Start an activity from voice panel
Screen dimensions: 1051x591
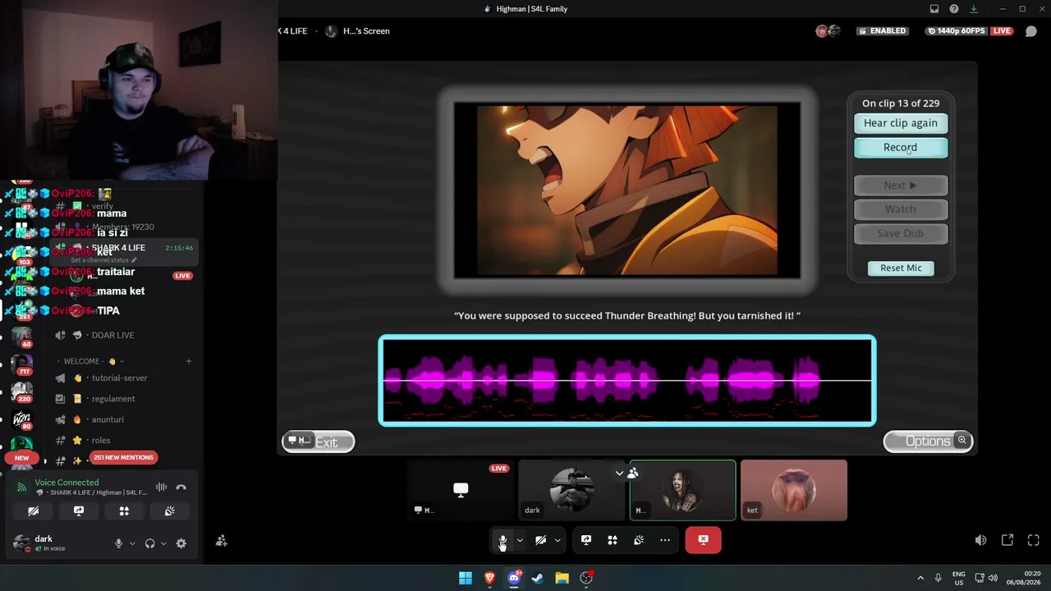(x=124, y=511)
